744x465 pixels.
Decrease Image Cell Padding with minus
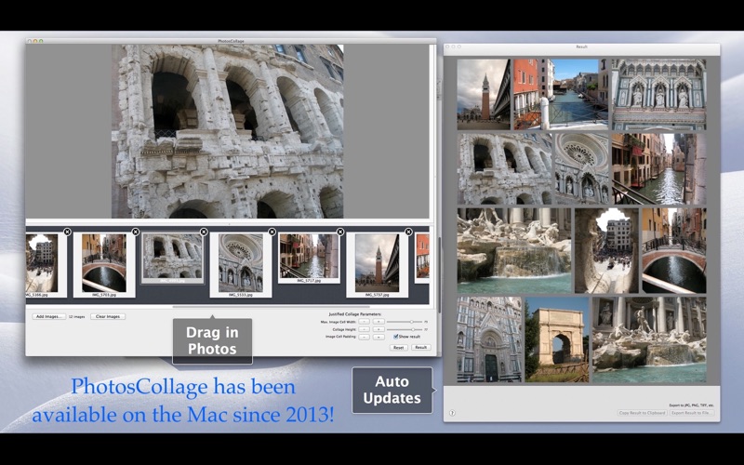[364, 337]
